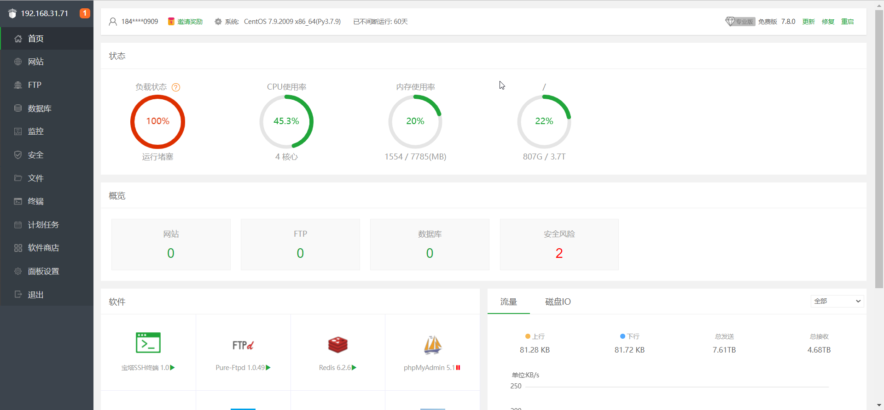Viewport: 884px width, 410px height.
Task: Click the 45.3% CPU usage gauge
Action: [286, 122]
